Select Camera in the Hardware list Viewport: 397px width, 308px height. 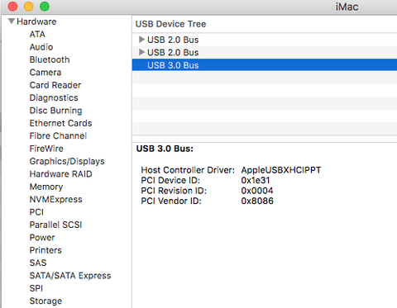click(x=45, y=73)
